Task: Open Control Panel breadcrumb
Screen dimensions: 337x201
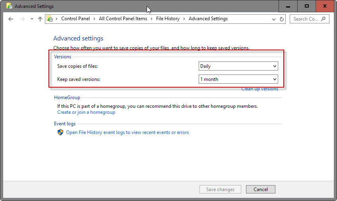Action: pyautogui.click(x=76, y=19)
